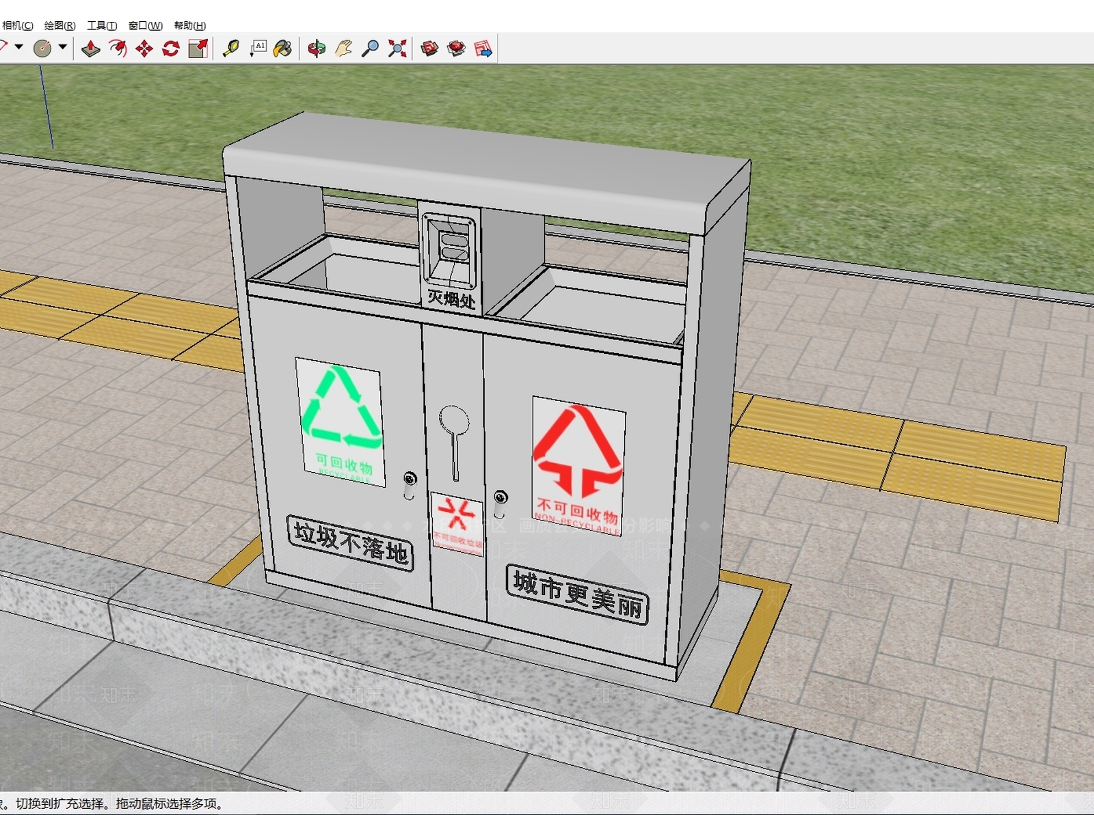
Task: Click the 垃圾不落地 text on the bin
Action: pos(350,543)
